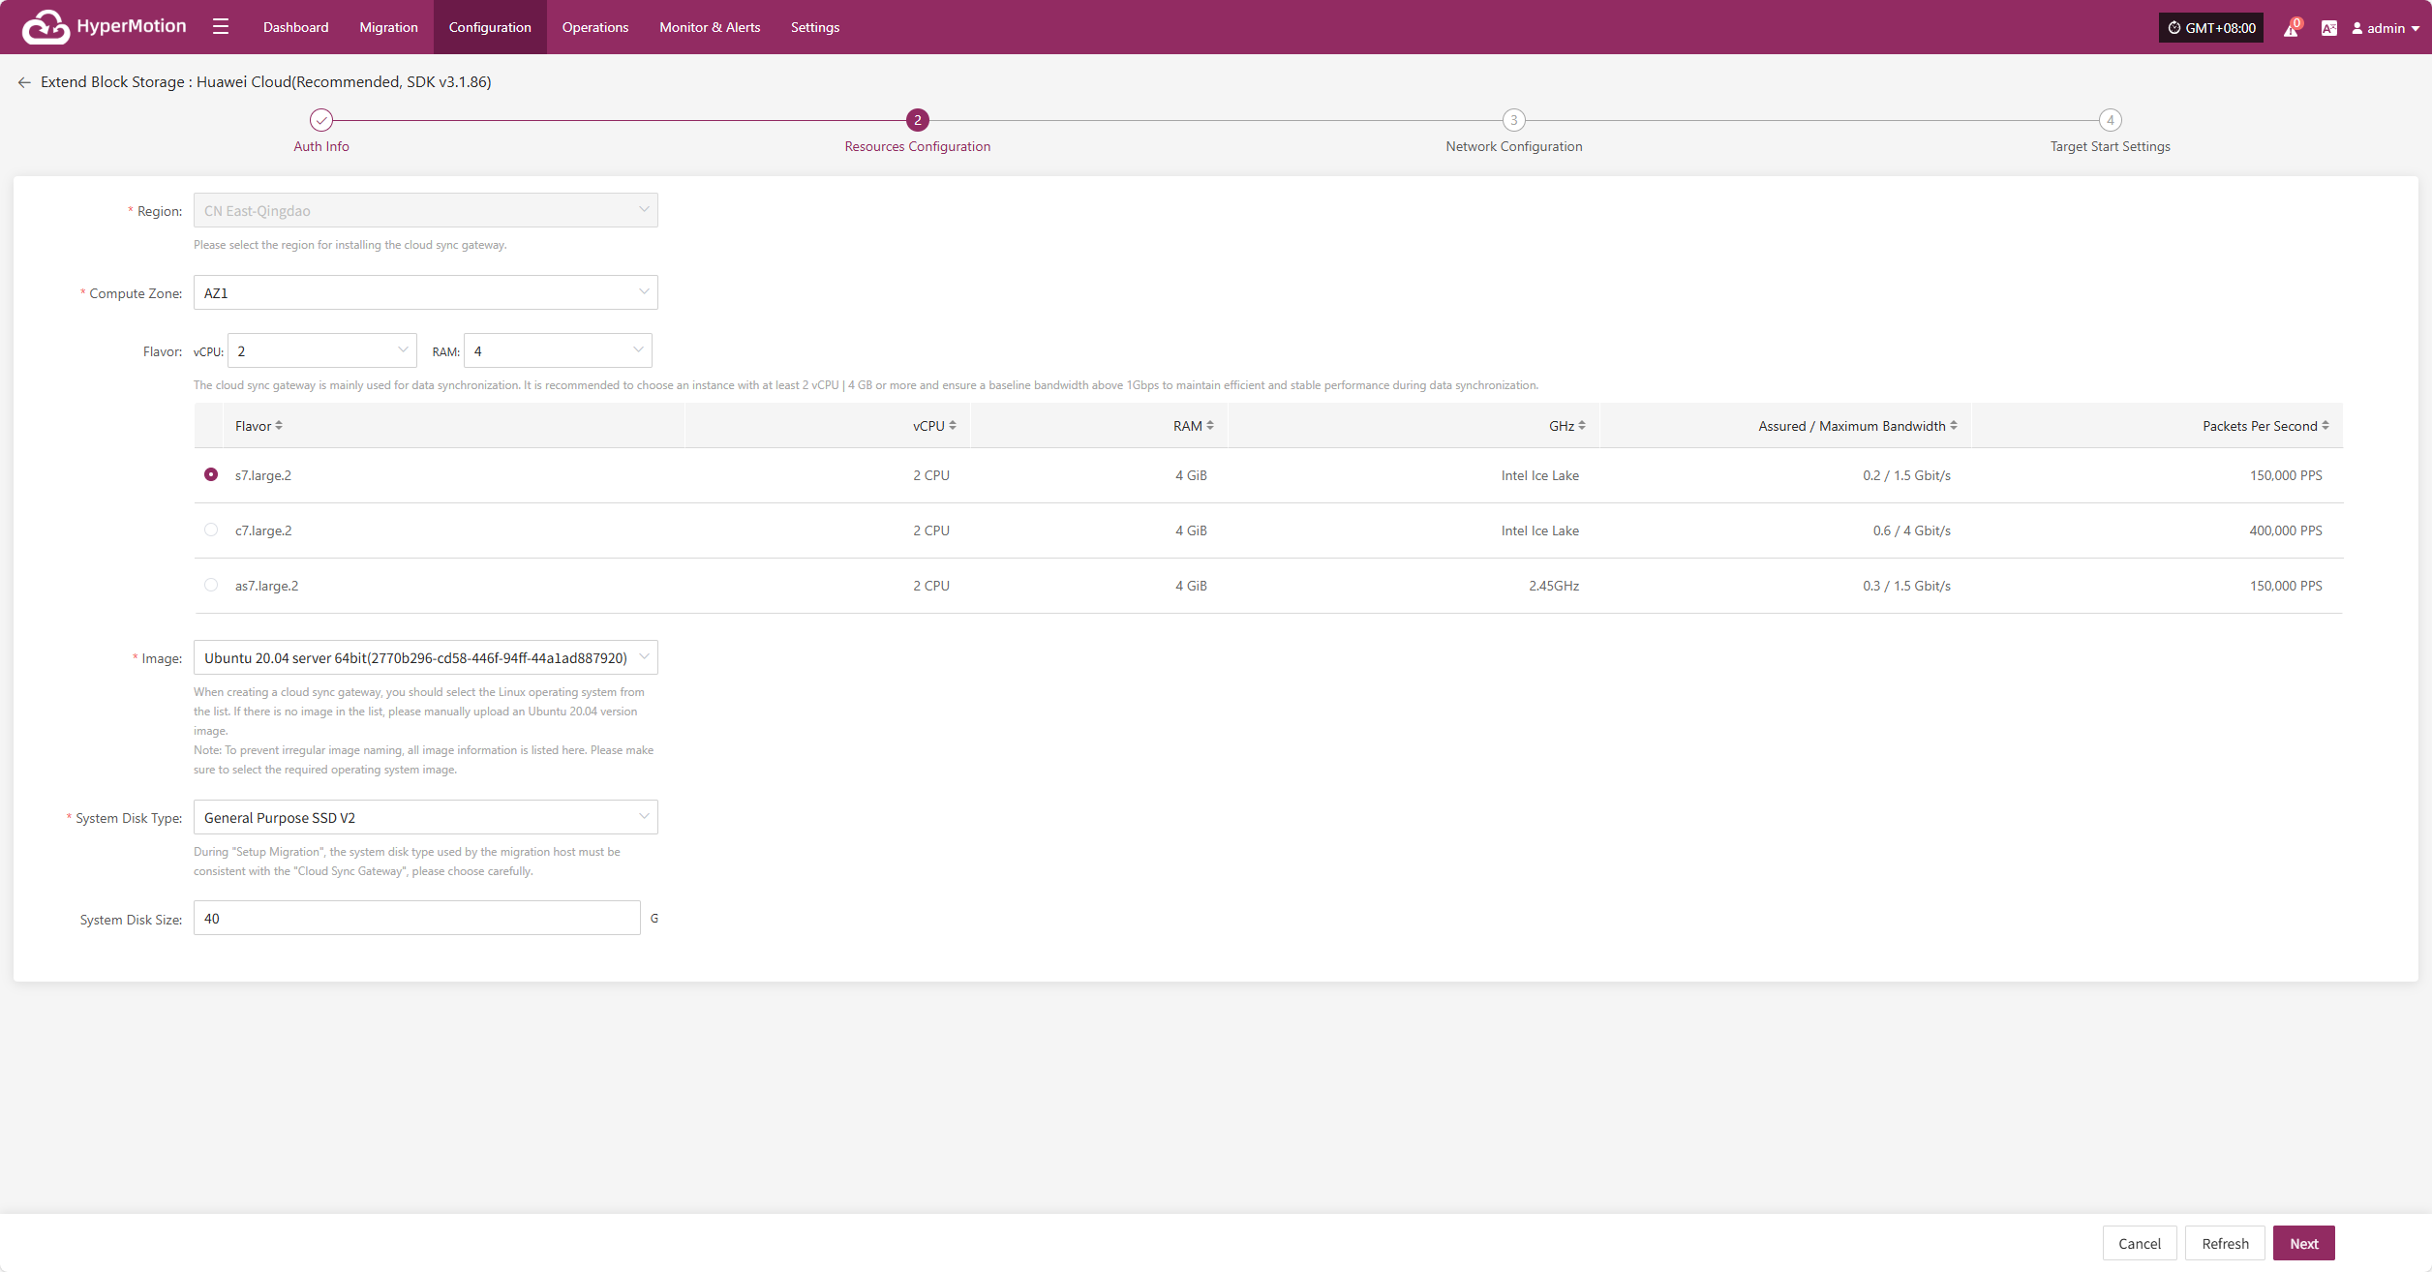Click the Refresh button

[x=2225, y=1243]
